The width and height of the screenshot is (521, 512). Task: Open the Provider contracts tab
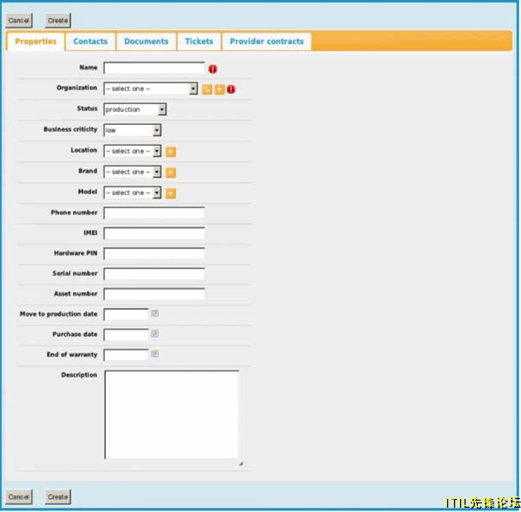(266, 42)
